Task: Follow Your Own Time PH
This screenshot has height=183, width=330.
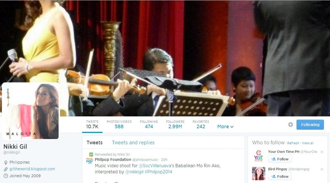Action: pos(280,159)
